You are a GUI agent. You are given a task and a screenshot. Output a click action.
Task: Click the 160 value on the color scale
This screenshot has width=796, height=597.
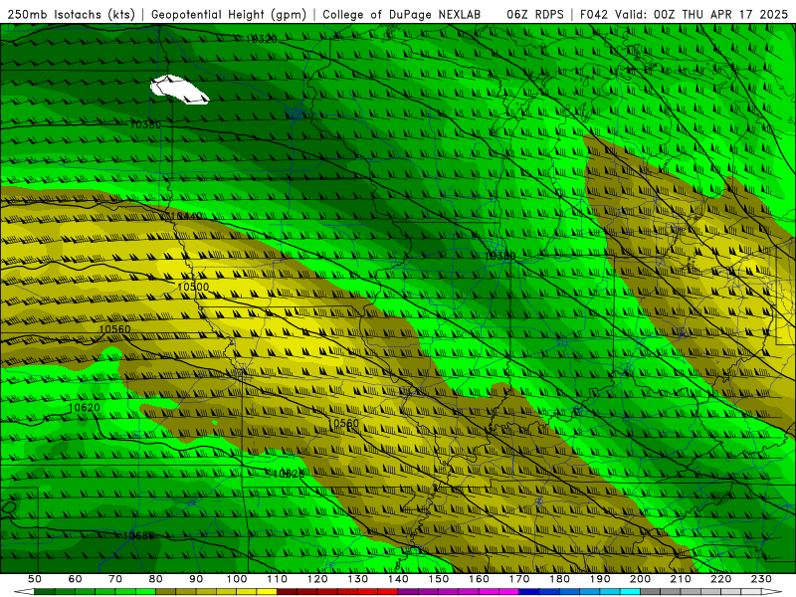[479, 579]
